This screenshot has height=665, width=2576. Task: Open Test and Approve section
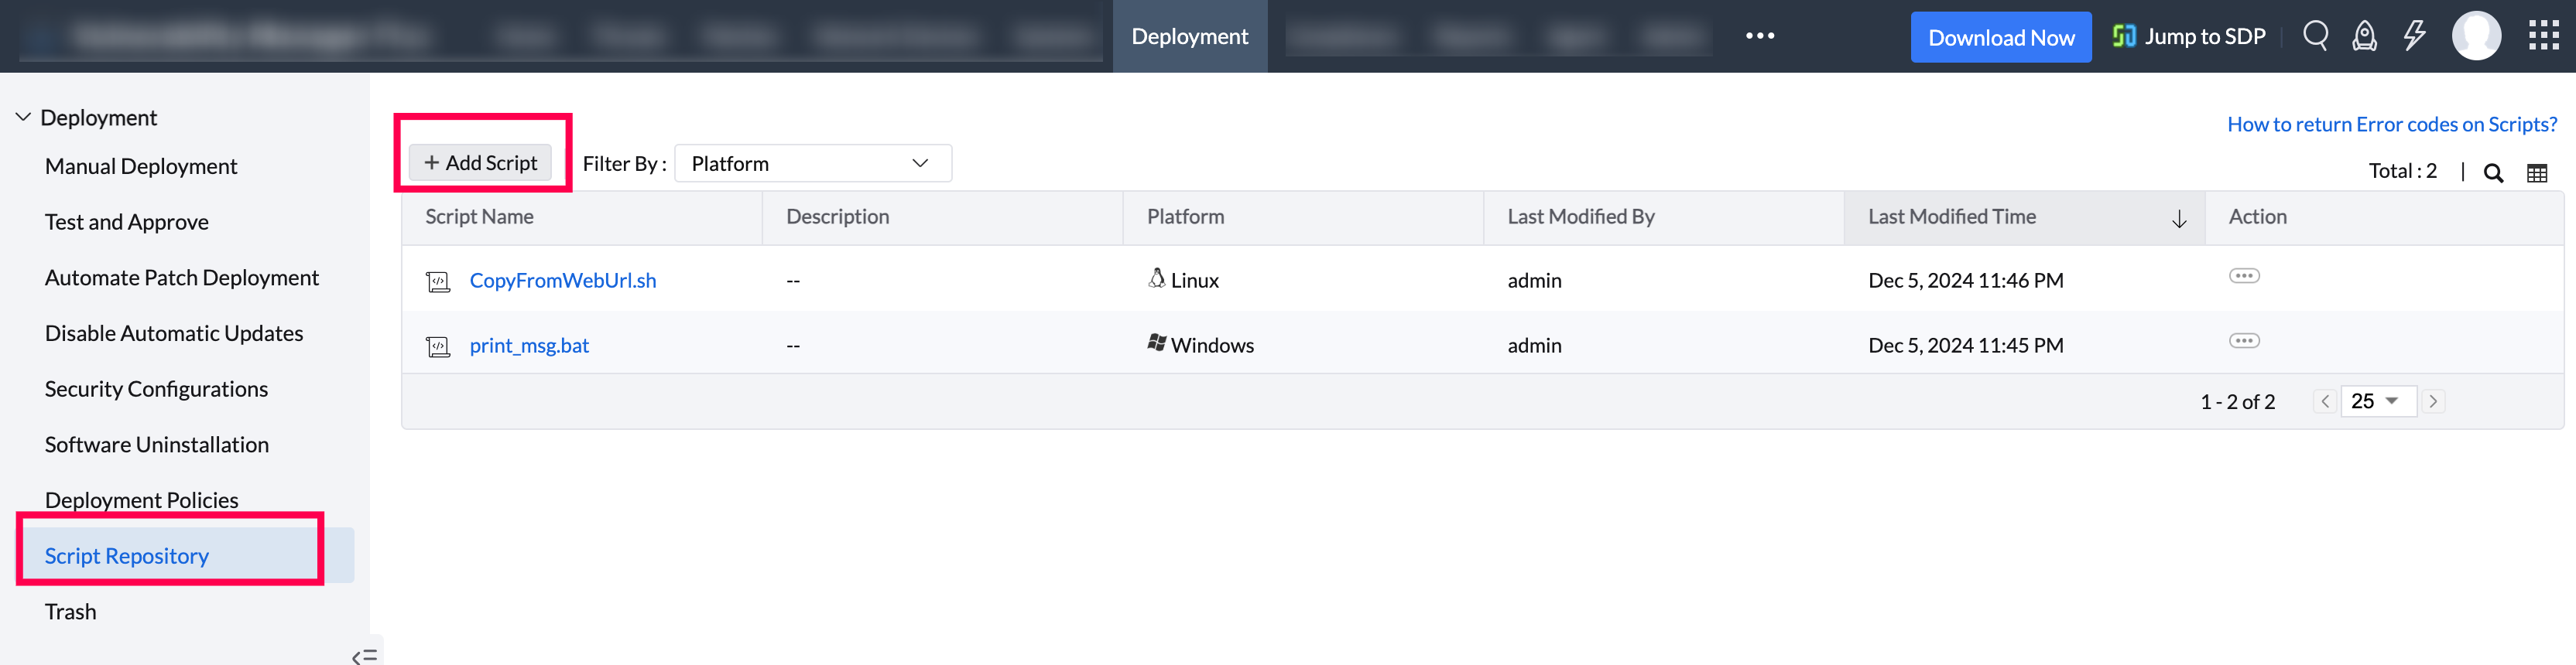point(127,222)
